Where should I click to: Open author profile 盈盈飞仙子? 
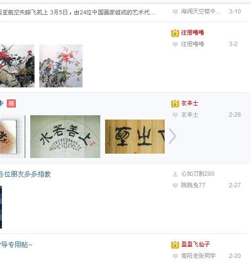point(195,244)
